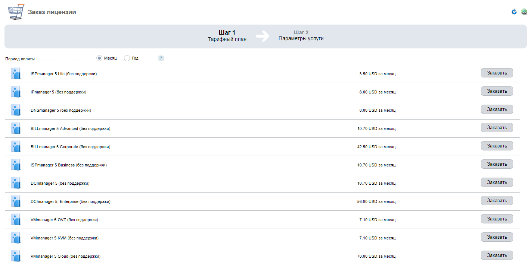Screen dimensions: 531x267
Task: Click the 3.50 USD за месяц price
Action: click(x=378, y=74)
